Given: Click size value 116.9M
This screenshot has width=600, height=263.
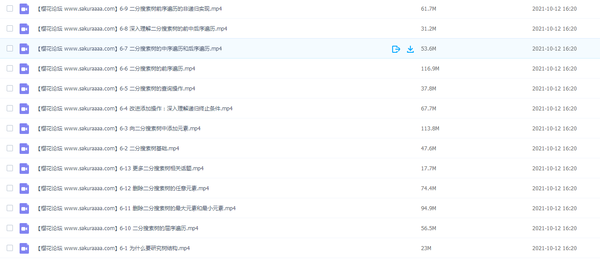Looking at the screenshot, I should tap(430, 69).
